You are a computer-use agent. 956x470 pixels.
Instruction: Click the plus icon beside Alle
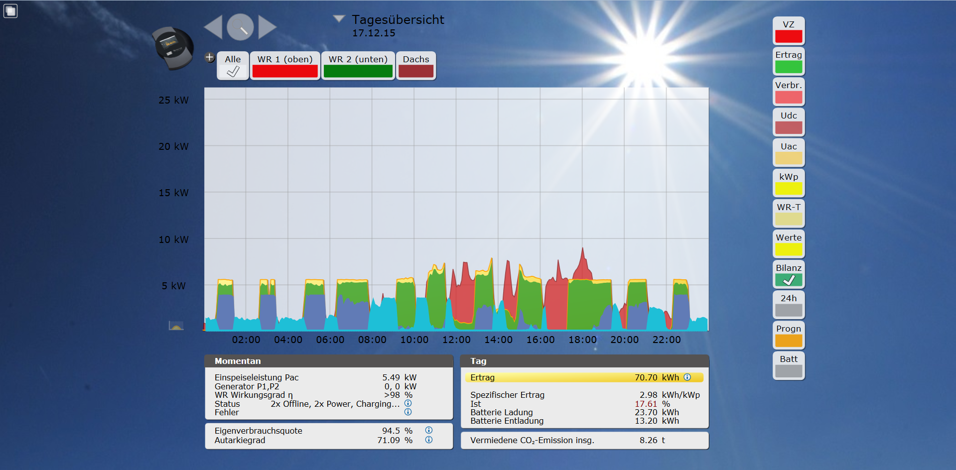click(x=210, y=57)
